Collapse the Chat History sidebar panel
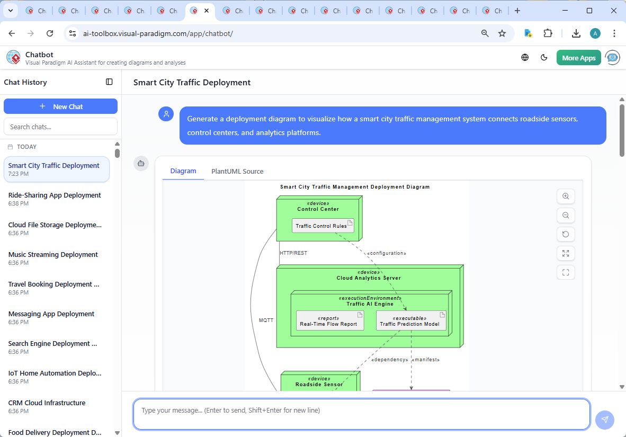Image resolution: width=626 pixels, height=437 pixels. pyautogui.click(x=109, y=82)
